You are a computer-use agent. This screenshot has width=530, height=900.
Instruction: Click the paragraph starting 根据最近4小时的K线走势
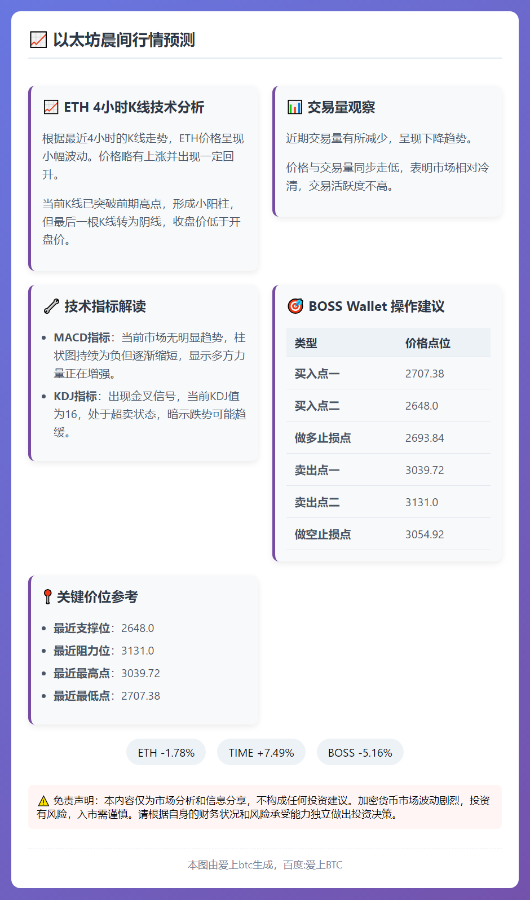(x=143, y=156)
